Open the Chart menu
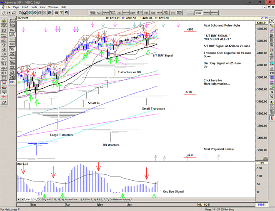This screenshot has width=275, height=211. click(x=25, y=7)
